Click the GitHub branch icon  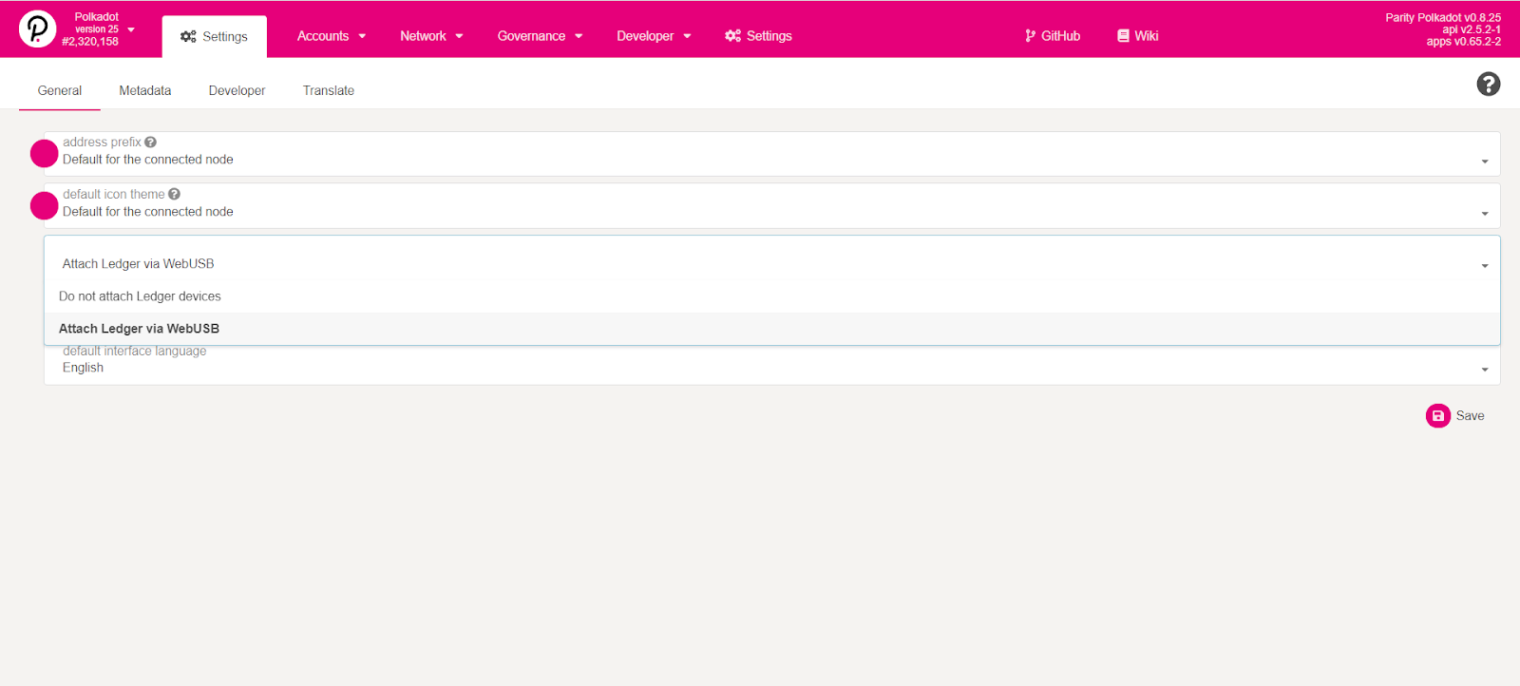1031,36
